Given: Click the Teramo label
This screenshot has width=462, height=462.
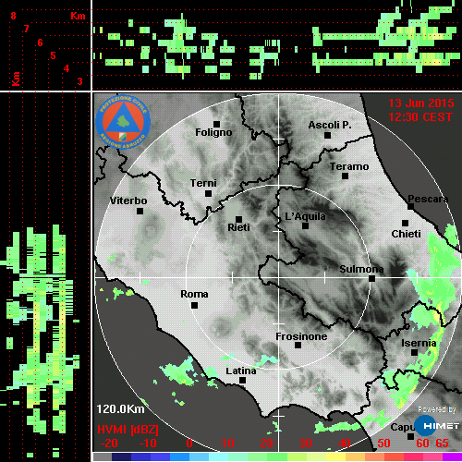Looking at the screenshot, I should (349, 166).
